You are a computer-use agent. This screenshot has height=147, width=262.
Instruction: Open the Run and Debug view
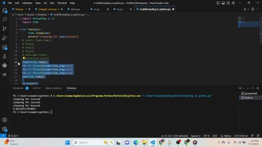pos(5,38)
